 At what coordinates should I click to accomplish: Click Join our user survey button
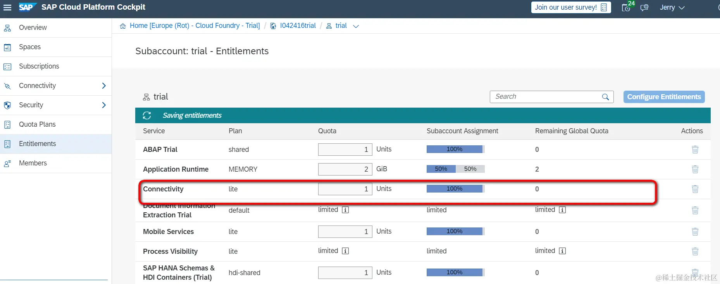tap(571, 7)
